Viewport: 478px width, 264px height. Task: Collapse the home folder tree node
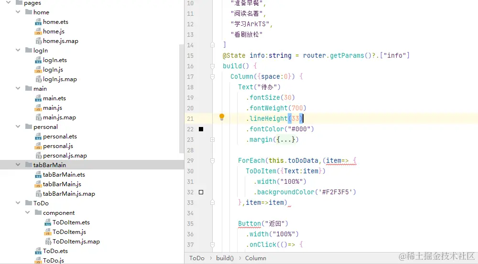(18, 12)
